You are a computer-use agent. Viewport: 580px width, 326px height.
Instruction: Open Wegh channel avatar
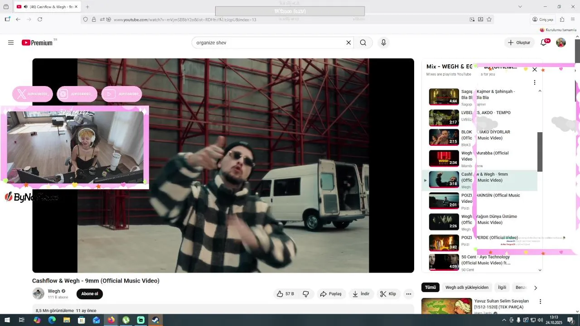[x=39, y=293]
